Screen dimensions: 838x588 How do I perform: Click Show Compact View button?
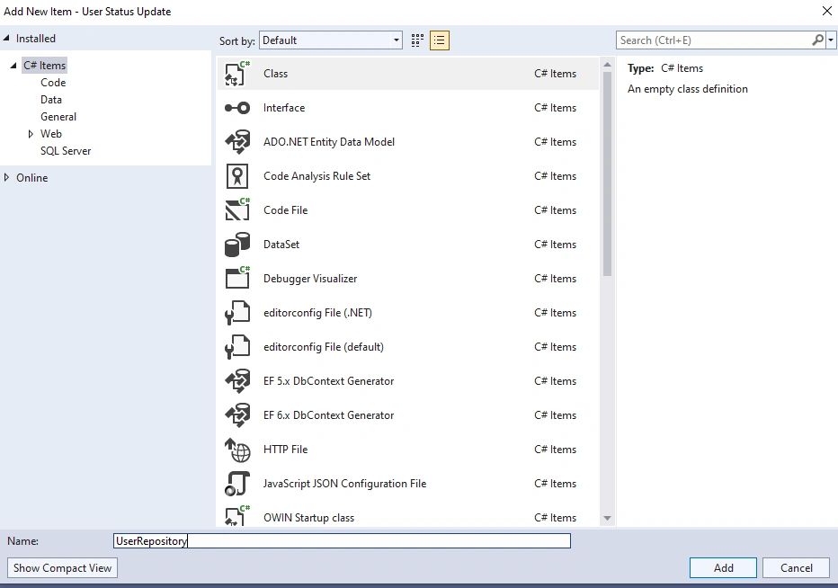[x=63, y=567]
